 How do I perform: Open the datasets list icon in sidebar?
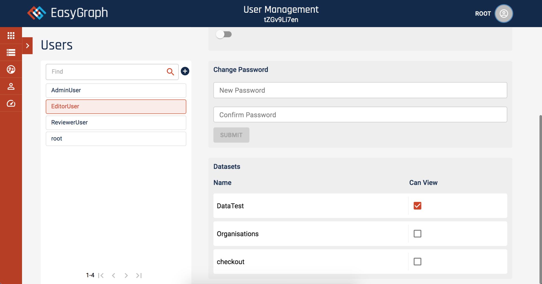tap(11, 52)
